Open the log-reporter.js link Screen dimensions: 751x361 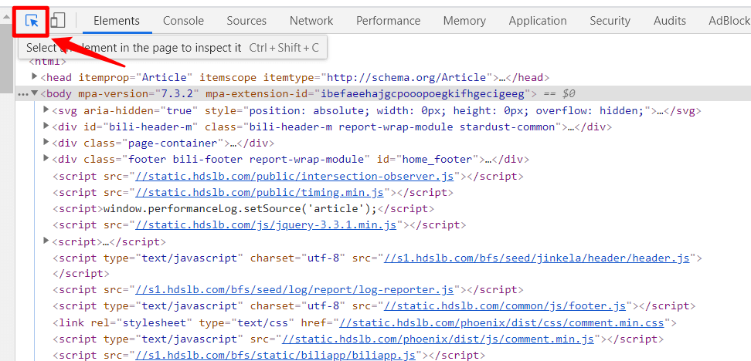(294, 289)
